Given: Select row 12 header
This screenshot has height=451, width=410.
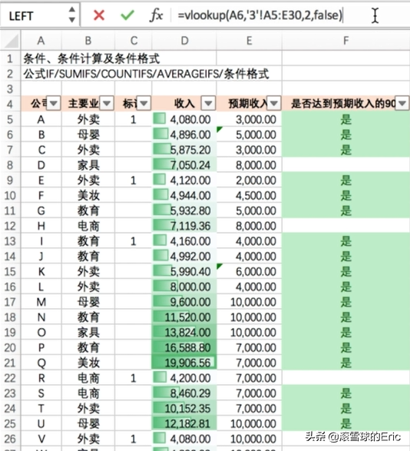Looking at the screenshot, I should pos(10,226).
